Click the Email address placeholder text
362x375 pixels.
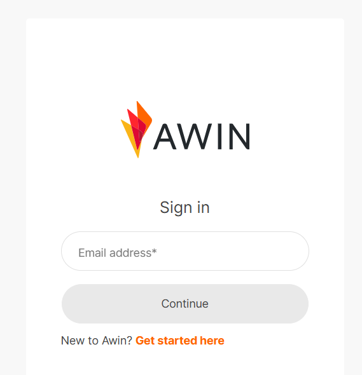point(117,253)
